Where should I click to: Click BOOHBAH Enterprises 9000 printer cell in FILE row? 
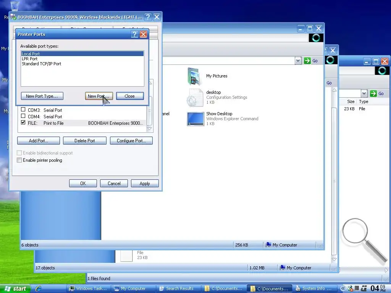click(x=116, y=123)
